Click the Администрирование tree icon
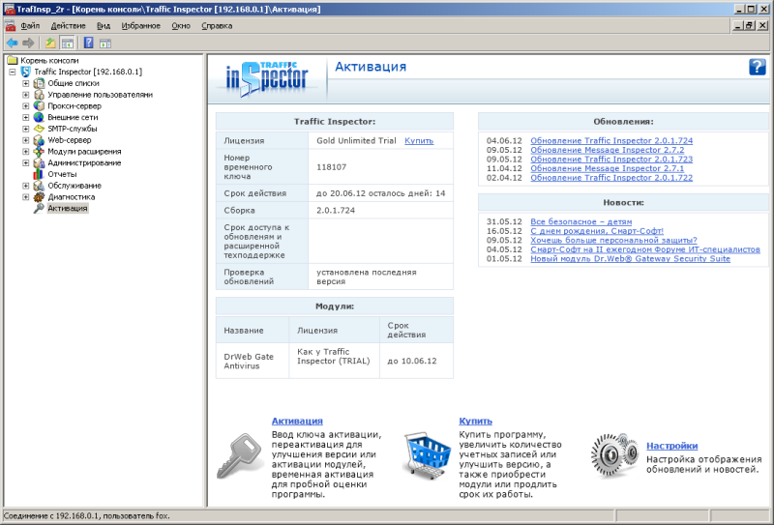This screenshot has width=774, height=525. click(39, 162)
